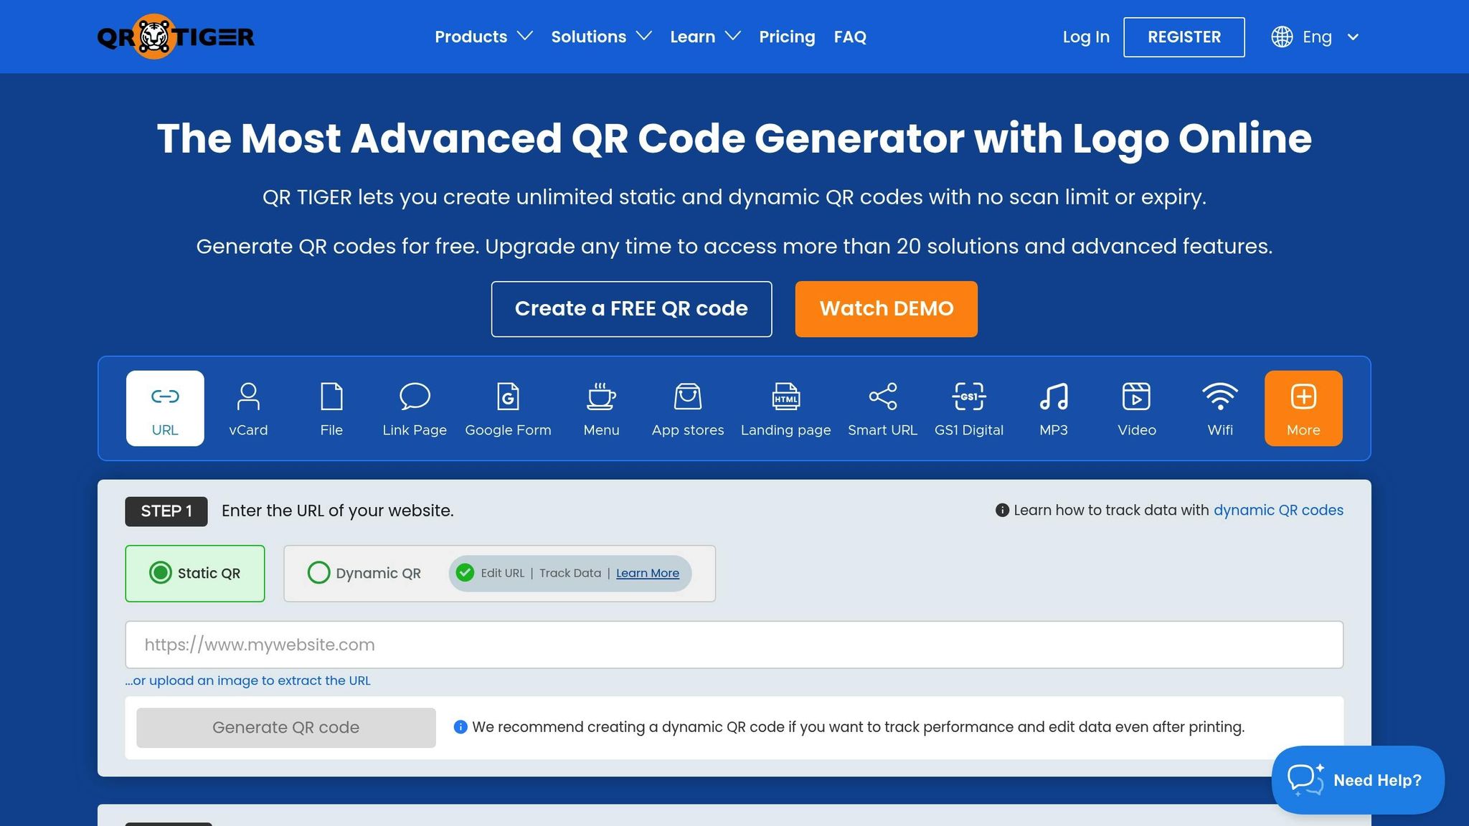Open the Eng language dropdown arrow
This screenshot has height=826, width=1469.
pyautogui.click(x=1353, y=37)
